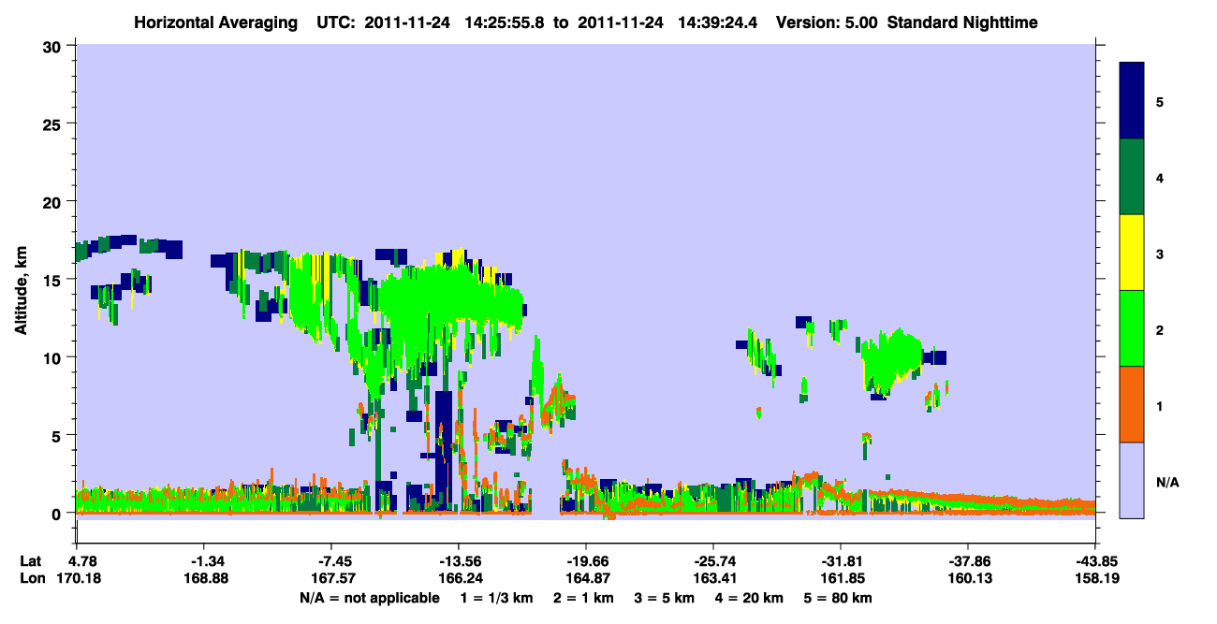
Task: Click legend text 'N/A = not applicable'
Action: coord(369,598)
